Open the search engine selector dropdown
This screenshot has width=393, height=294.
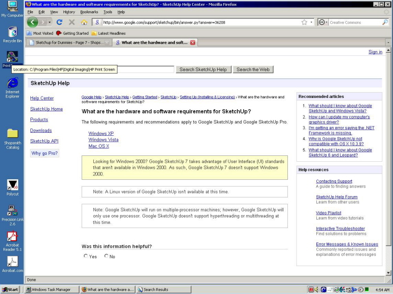323,22
